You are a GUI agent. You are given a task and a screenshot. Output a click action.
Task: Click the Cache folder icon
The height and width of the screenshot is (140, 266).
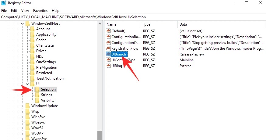(x=32, y=40)
